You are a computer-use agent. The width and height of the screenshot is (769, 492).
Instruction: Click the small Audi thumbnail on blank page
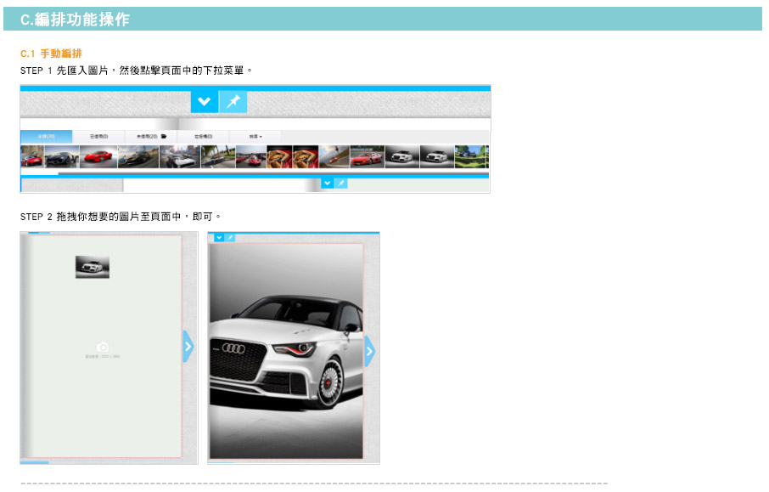[x=93, y=267]
